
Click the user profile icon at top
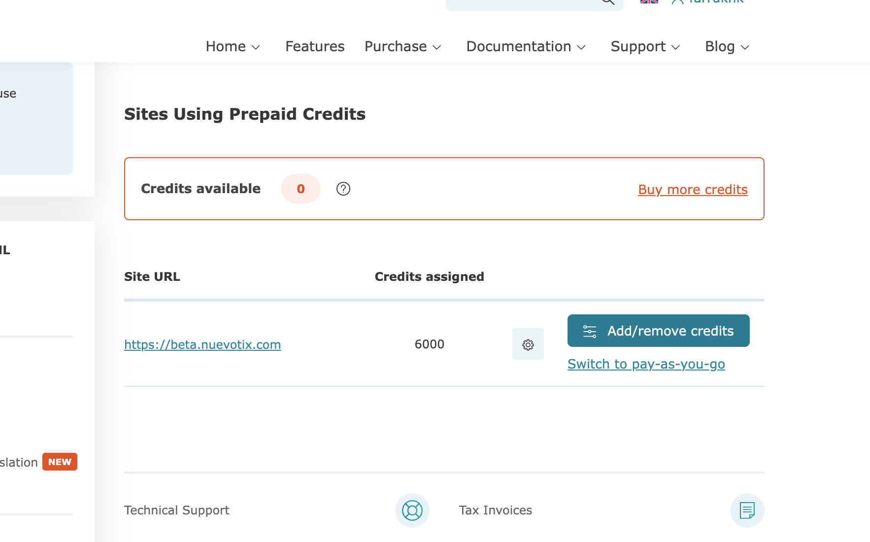click(677, 2)
